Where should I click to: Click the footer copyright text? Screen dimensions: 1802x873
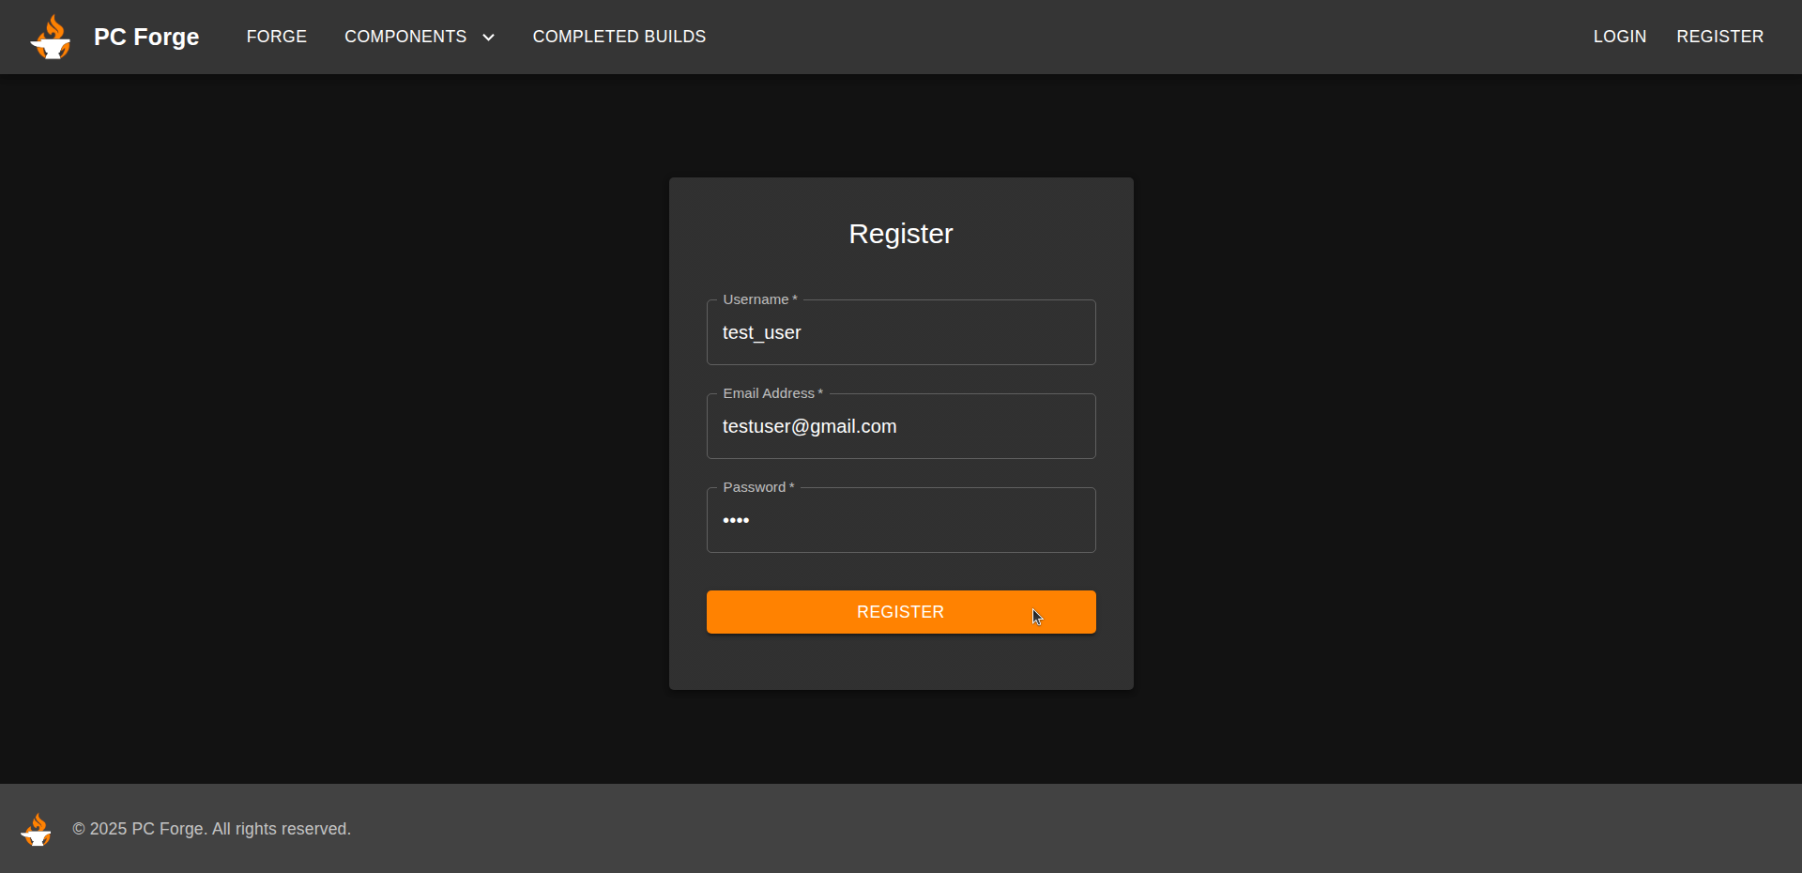pos(211,829)
